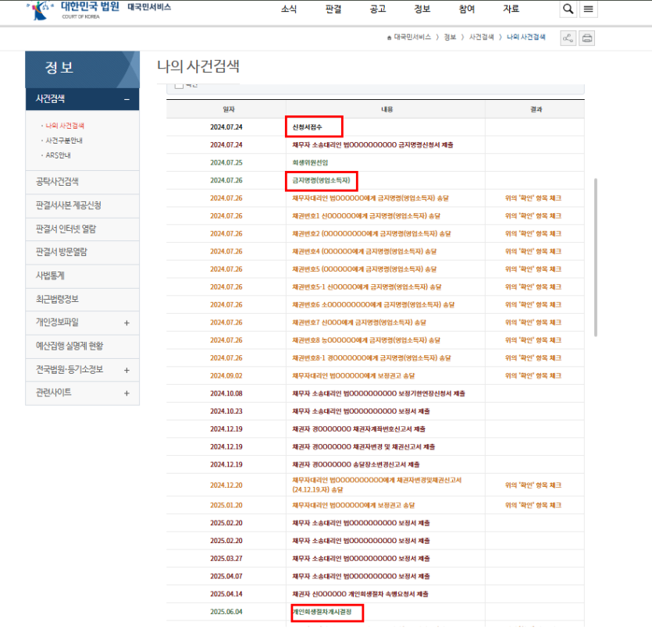Click the print page icon
Screen dimensions: 652x629
point(587,38)
